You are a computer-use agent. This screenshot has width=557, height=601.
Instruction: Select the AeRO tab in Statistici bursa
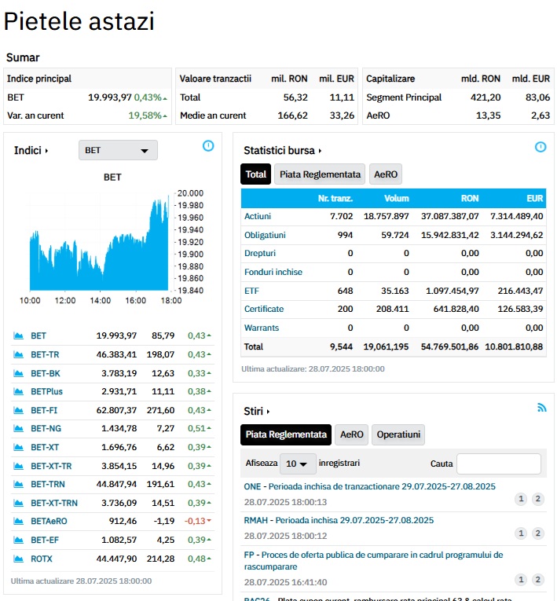[385, 174]
